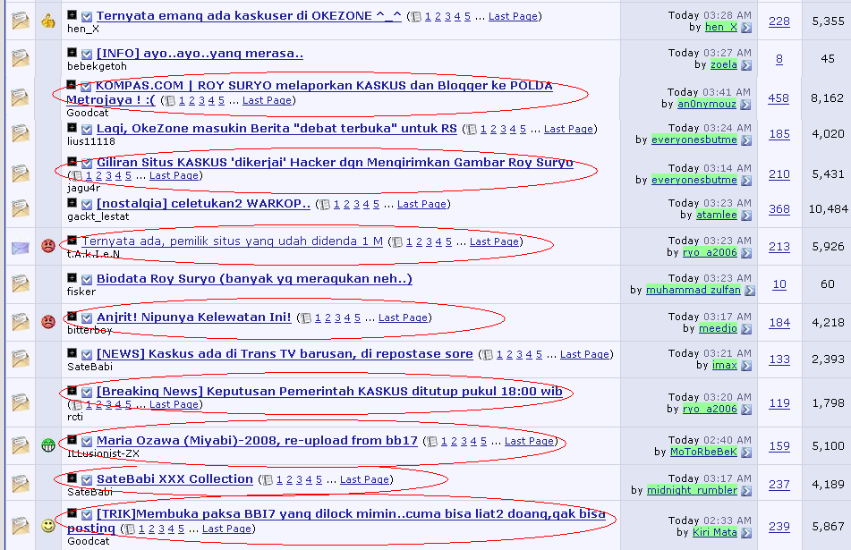The height and width of the screenshot is (550, 851).
Task: Go to last post by muhammad_zulfan arrow icon
Action: click(750, 291)
